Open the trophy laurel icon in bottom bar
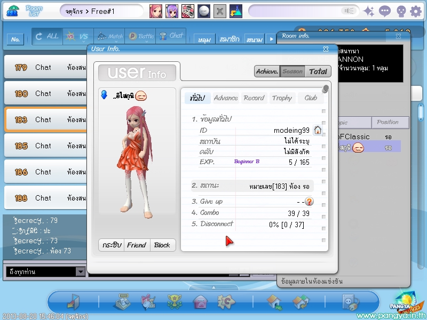427x320 pixels. (x=175, y=302)
